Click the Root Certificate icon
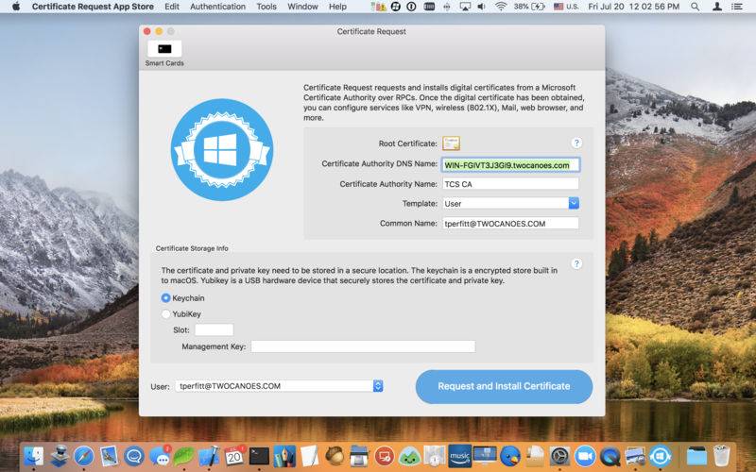The height and width of the screenshot is (472, 756). click(x=452, y=143)
